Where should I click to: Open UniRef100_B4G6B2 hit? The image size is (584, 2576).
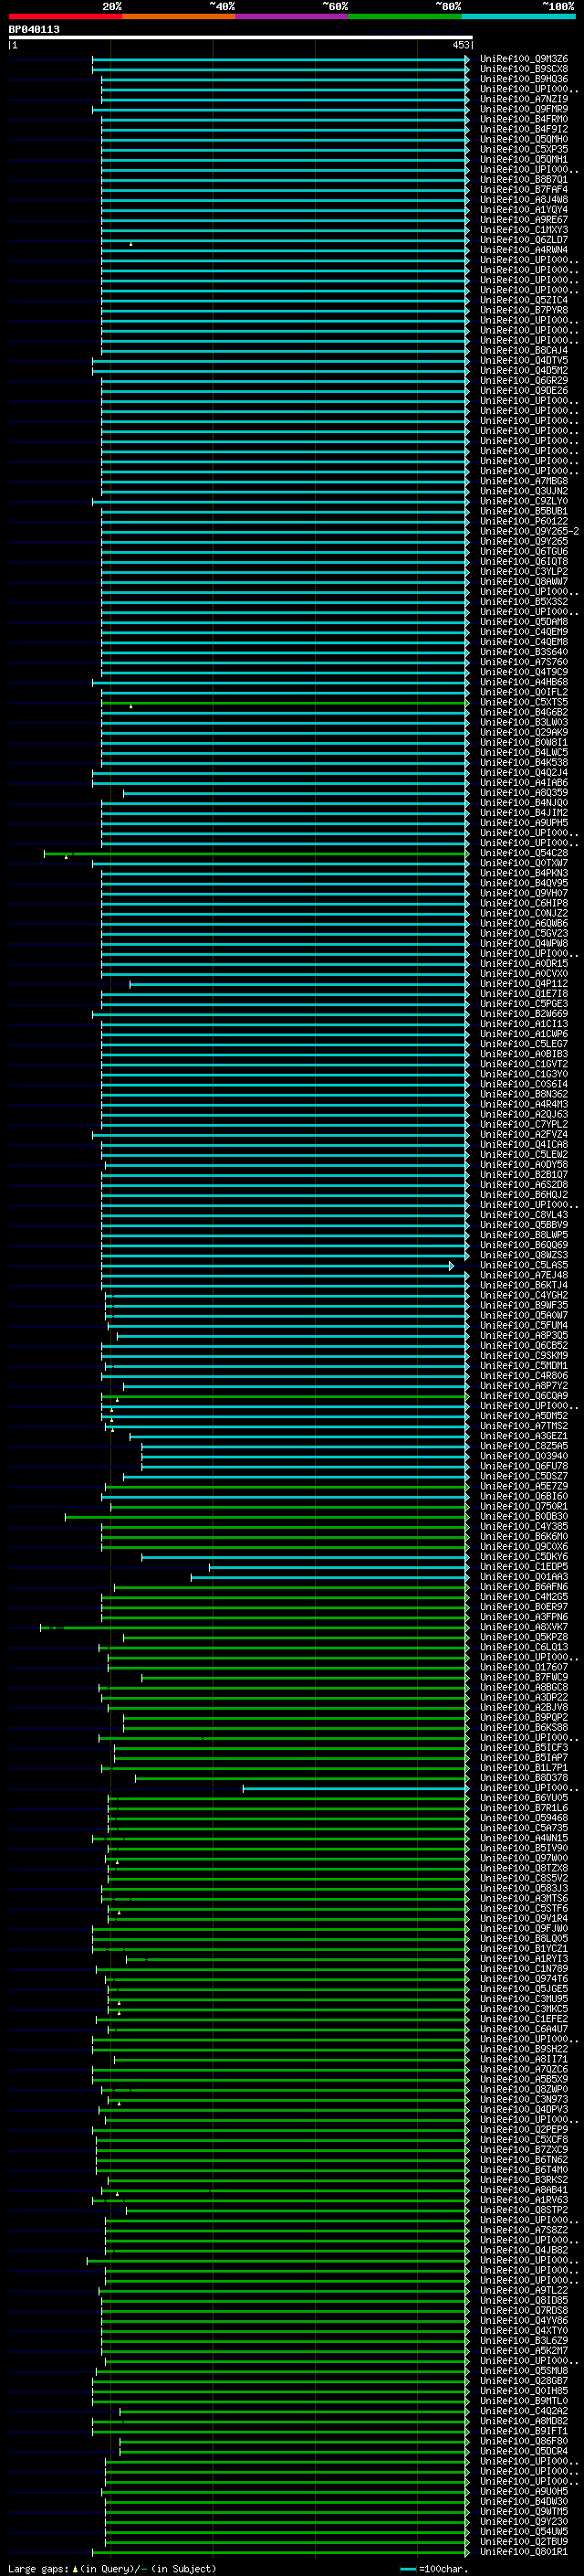pyautogui.click(x=523, y=712)
